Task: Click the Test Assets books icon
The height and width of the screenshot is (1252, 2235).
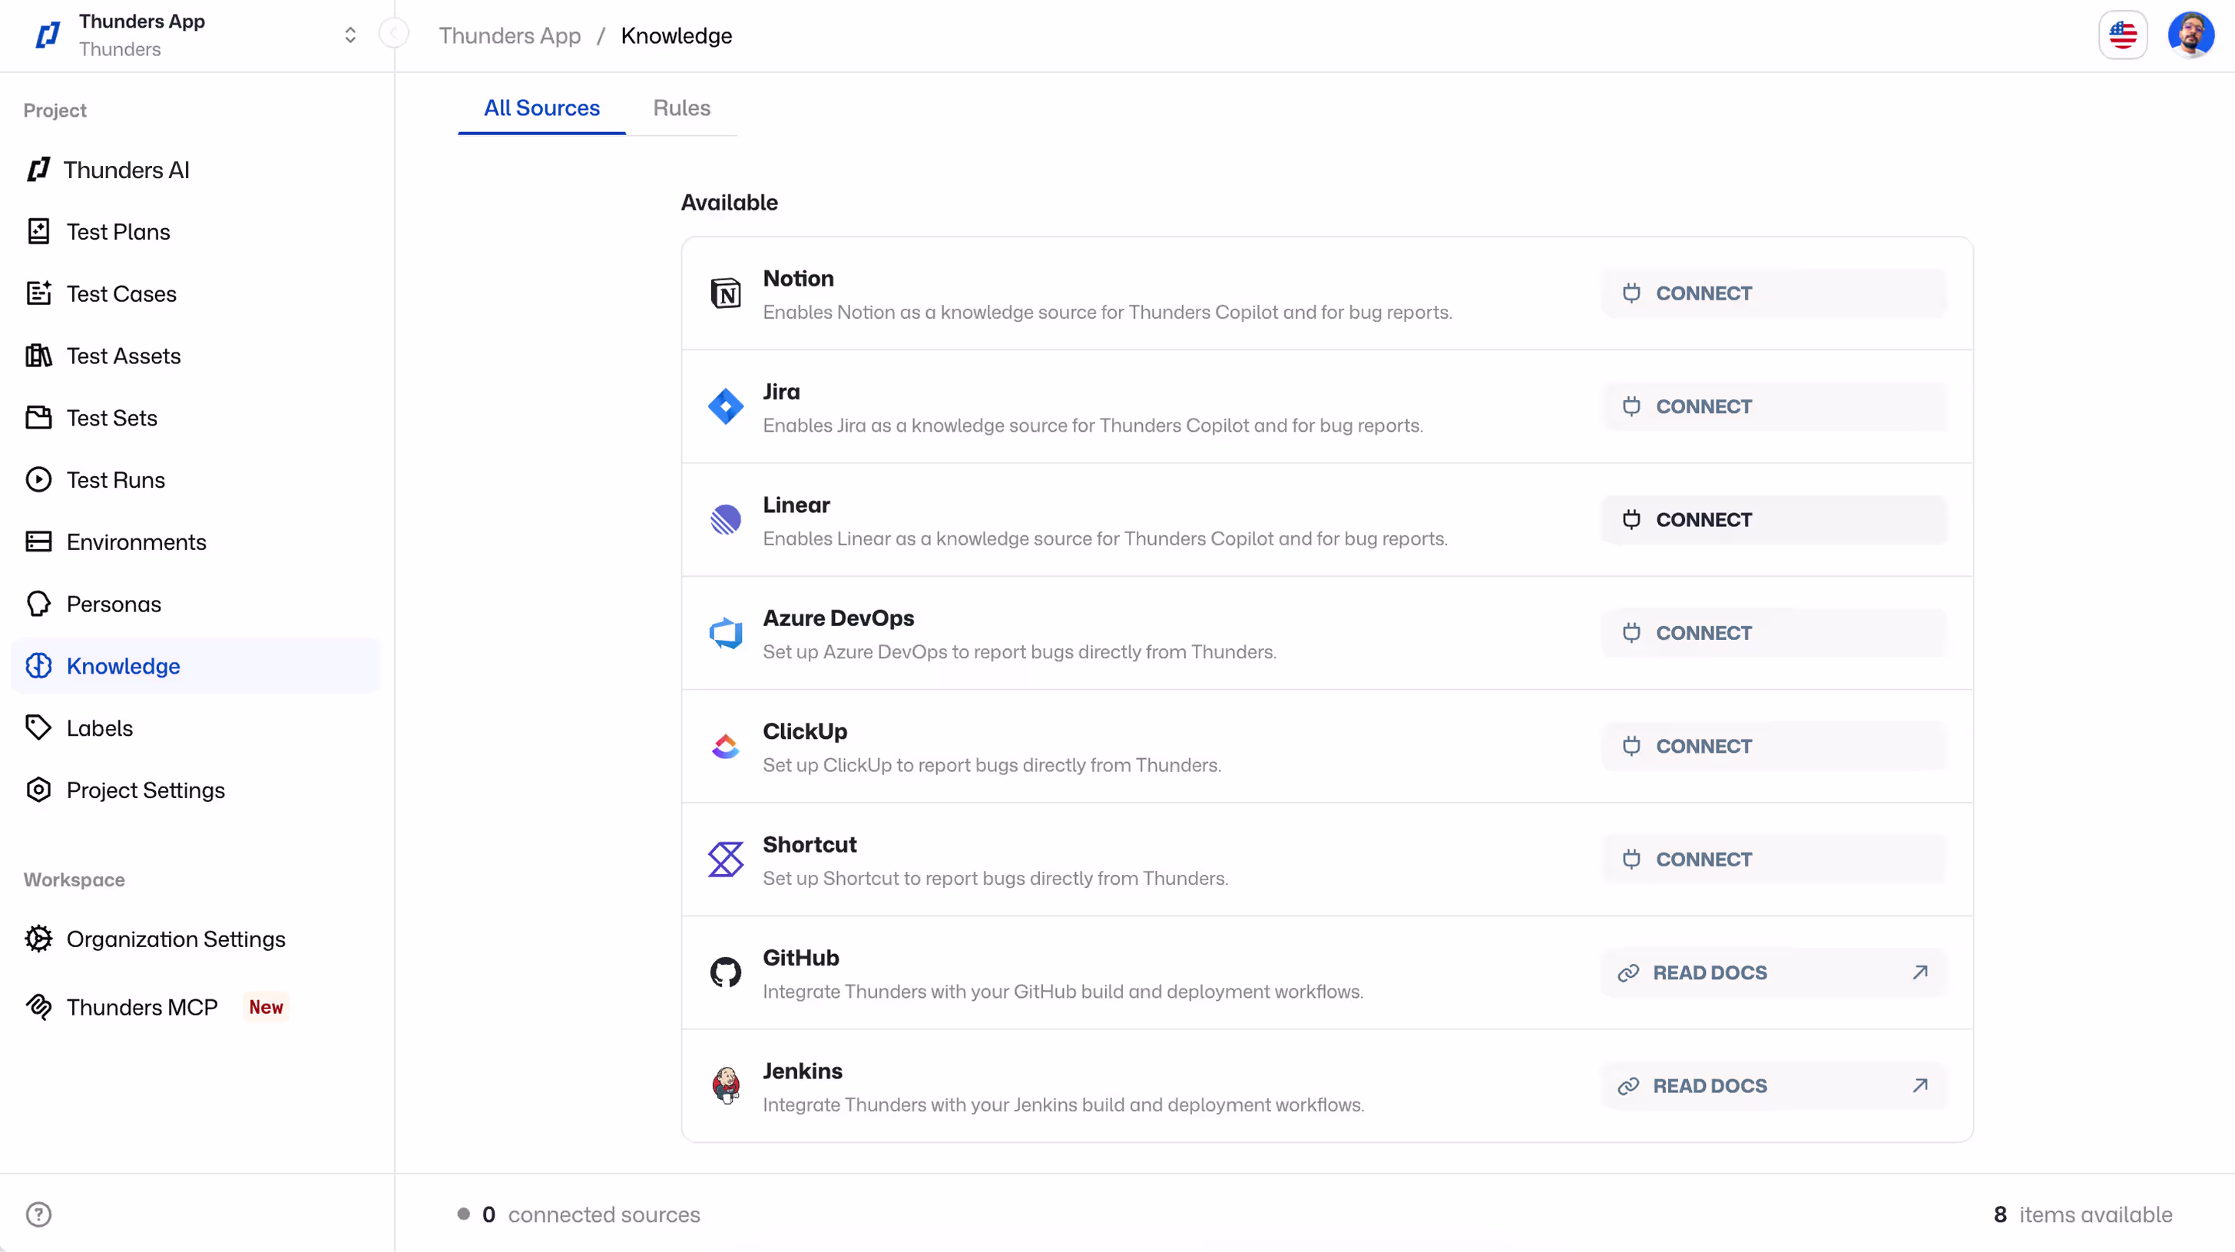Action: click(x=38, y=356)
